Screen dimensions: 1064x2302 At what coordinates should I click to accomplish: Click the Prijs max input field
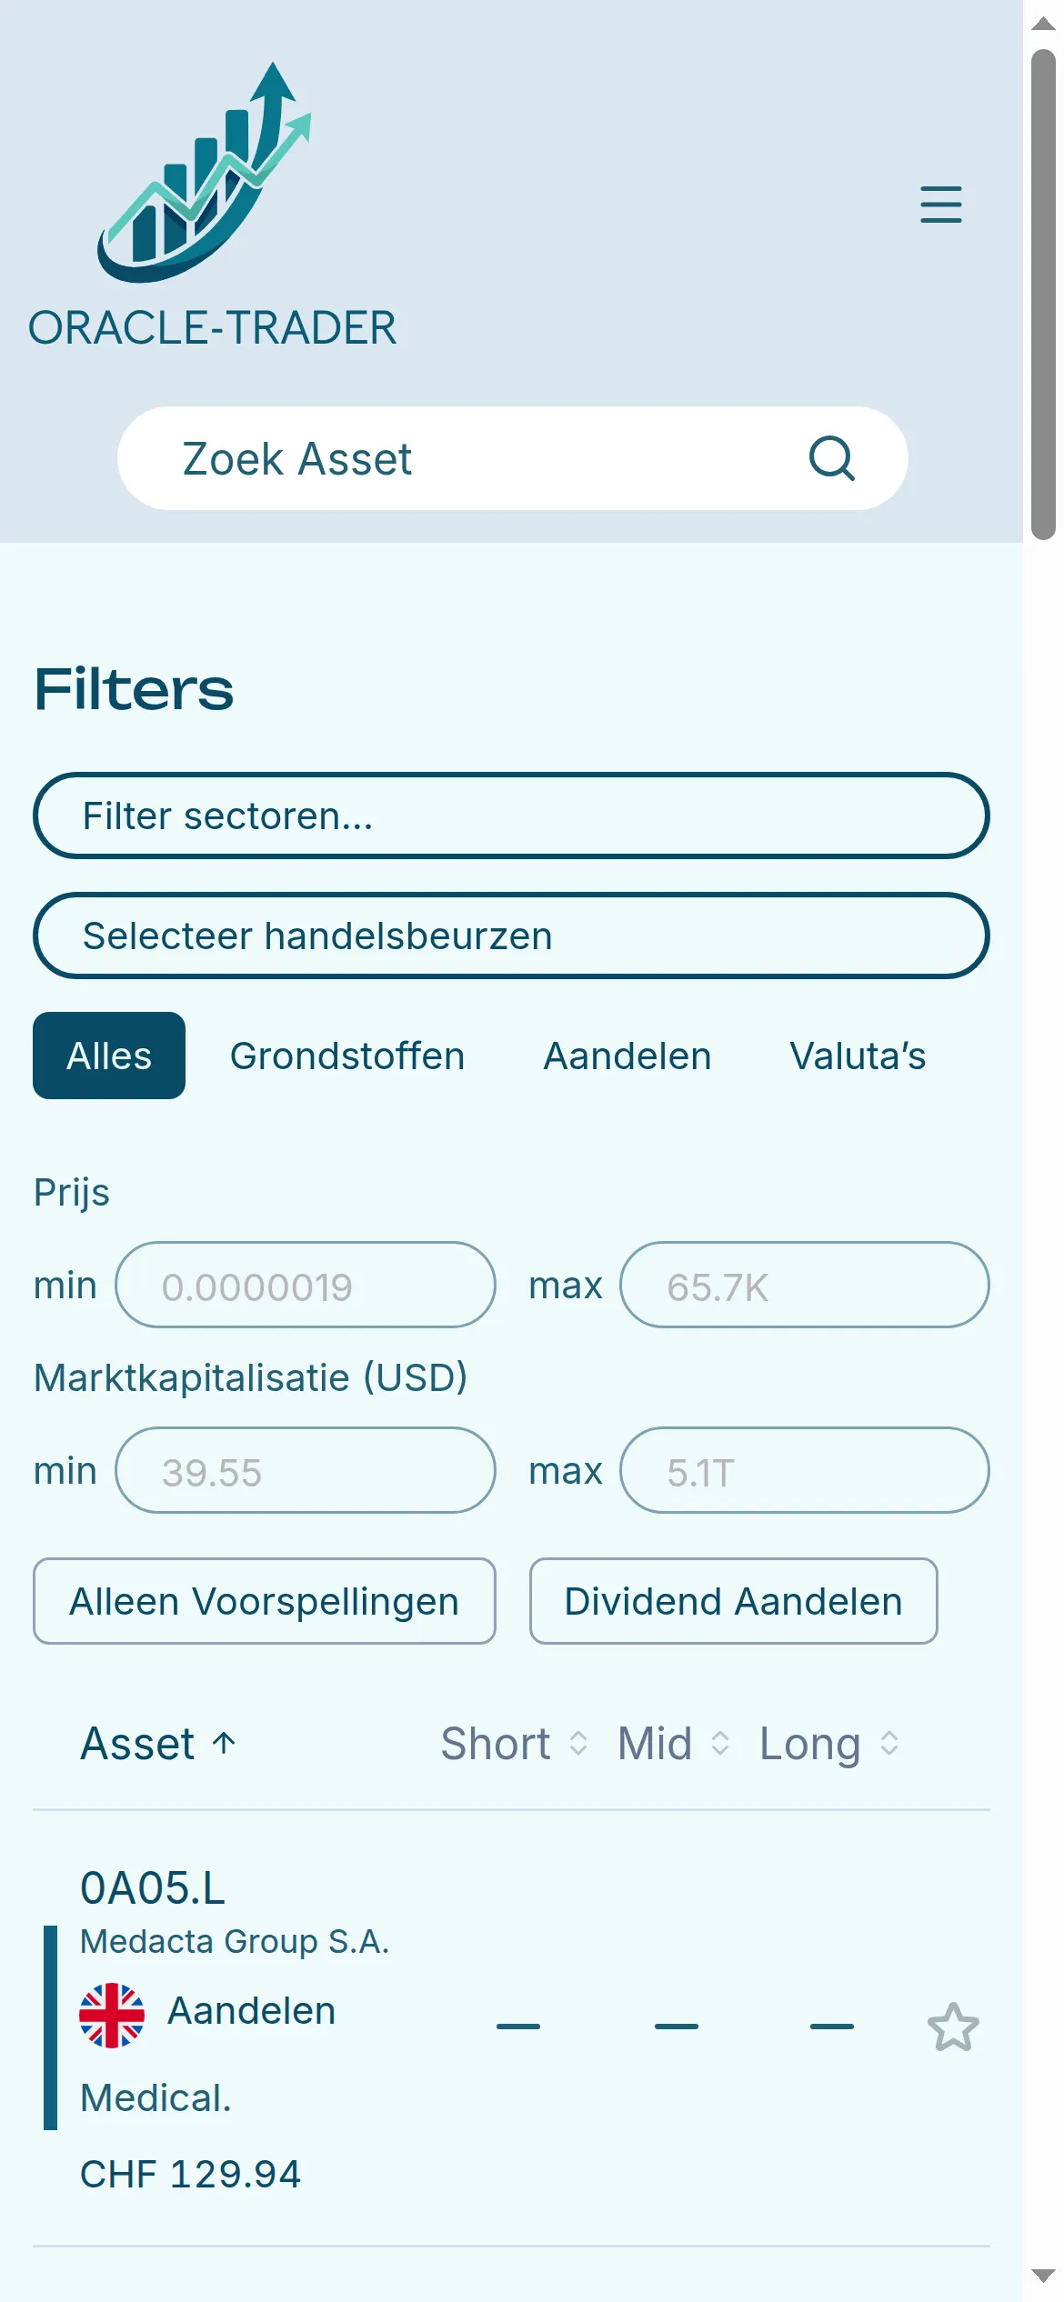coord(805,1285)
